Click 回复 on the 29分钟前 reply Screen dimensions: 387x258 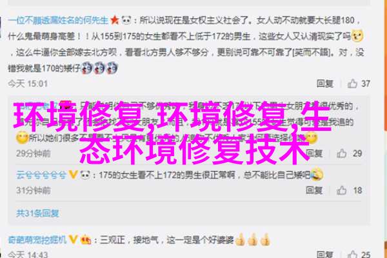coord(314,154)
